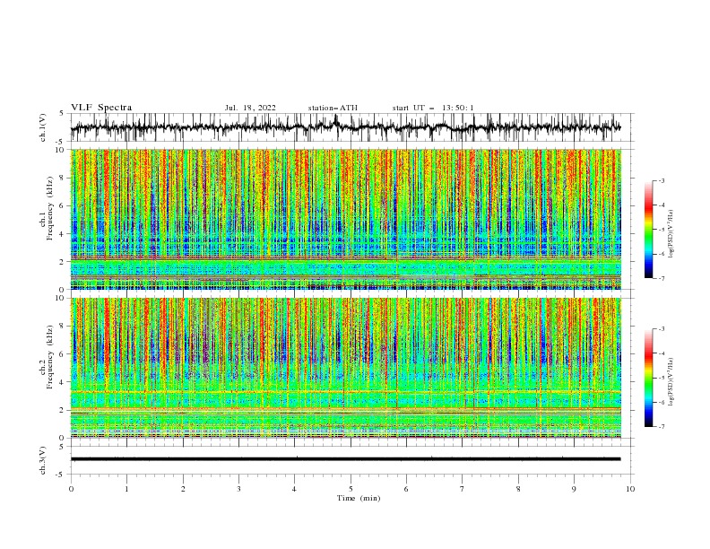710x549 pixels.
Task: Click the ch.1(V) waveform trace plot
Action: point(346,127)
